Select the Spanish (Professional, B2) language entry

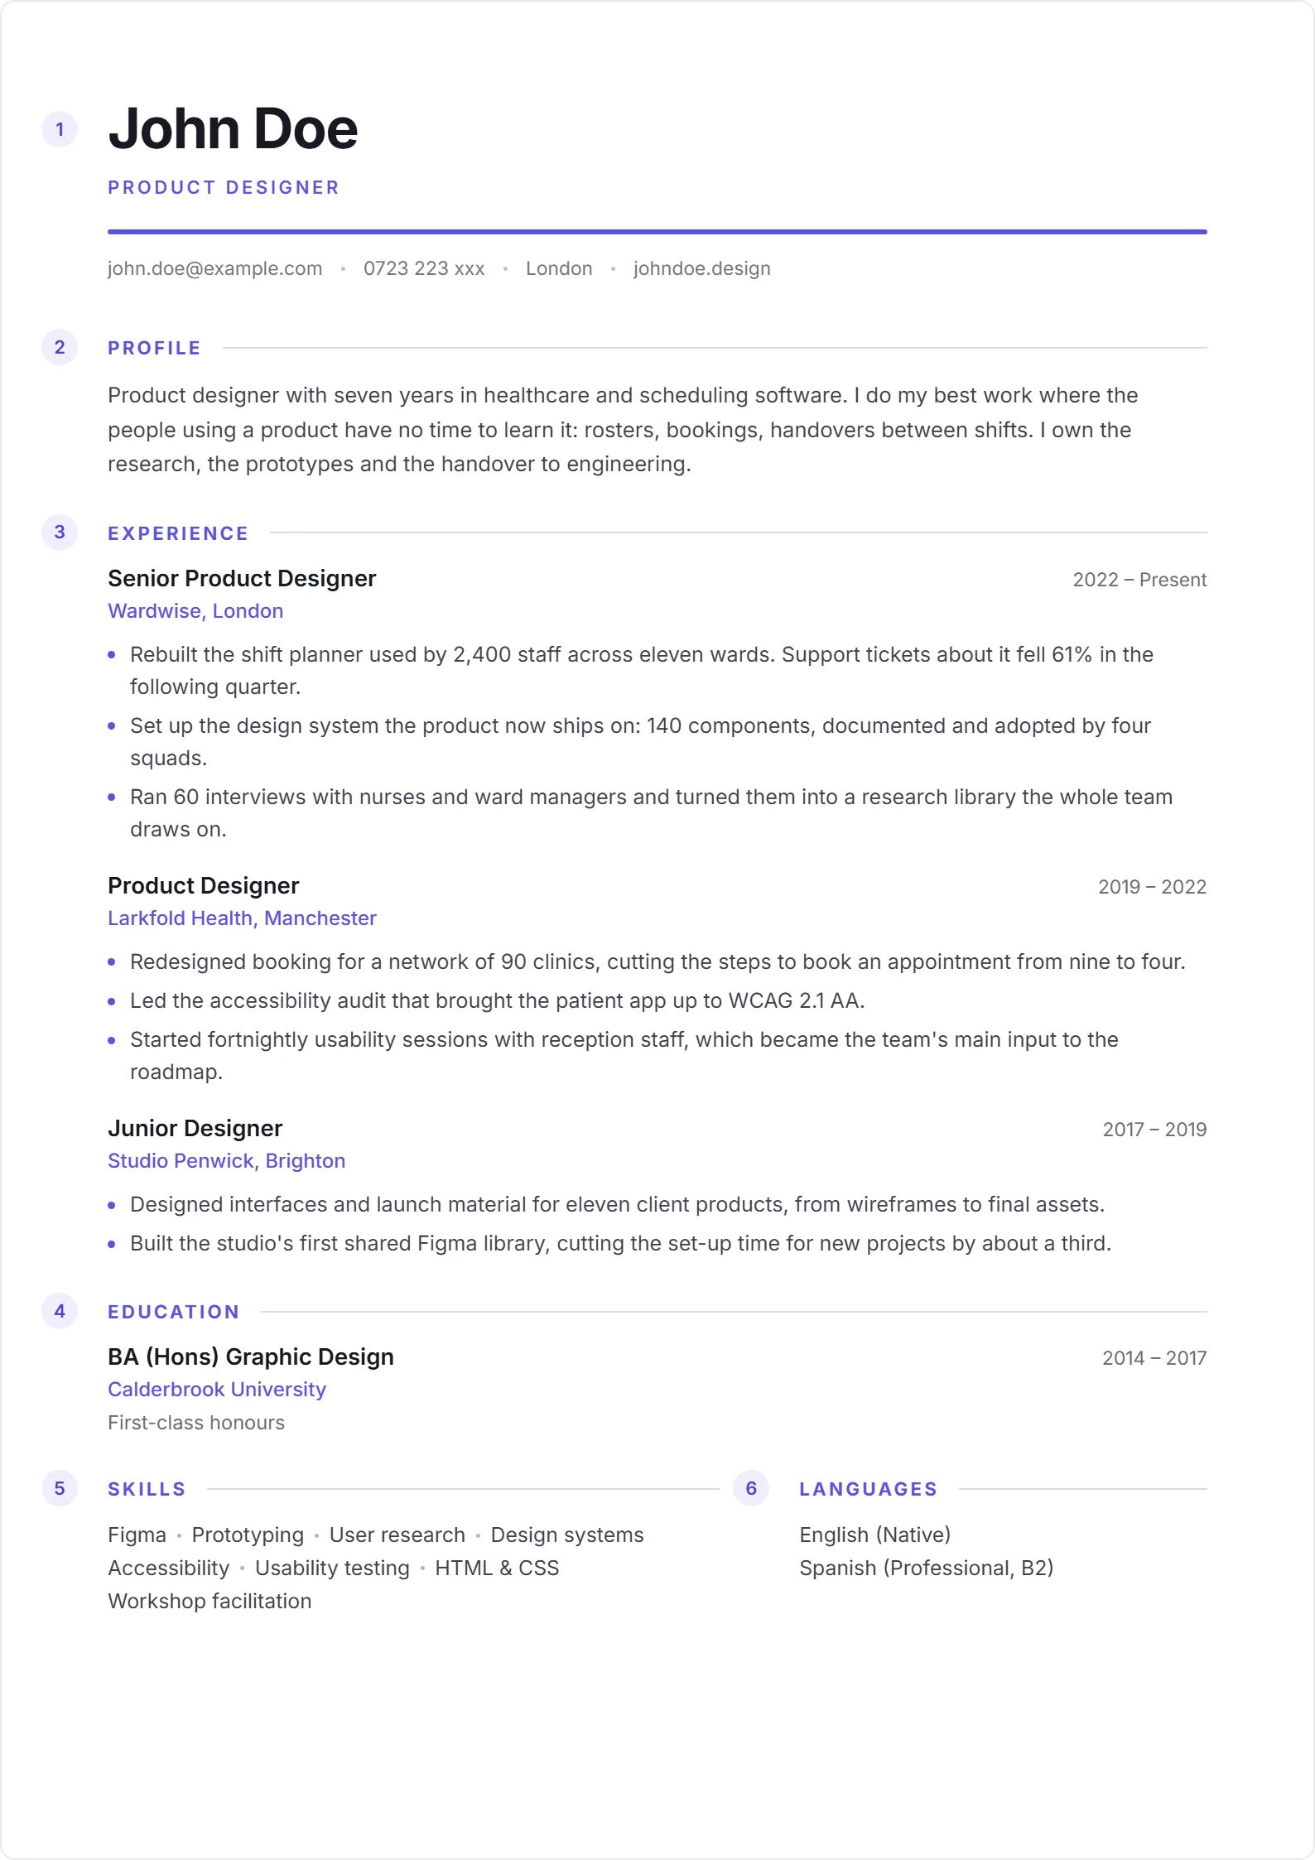tap(926, 1568)
